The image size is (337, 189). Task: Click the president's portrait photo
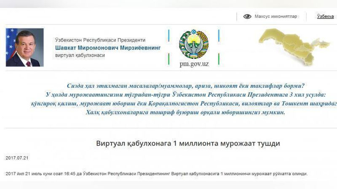pos(24,47)
